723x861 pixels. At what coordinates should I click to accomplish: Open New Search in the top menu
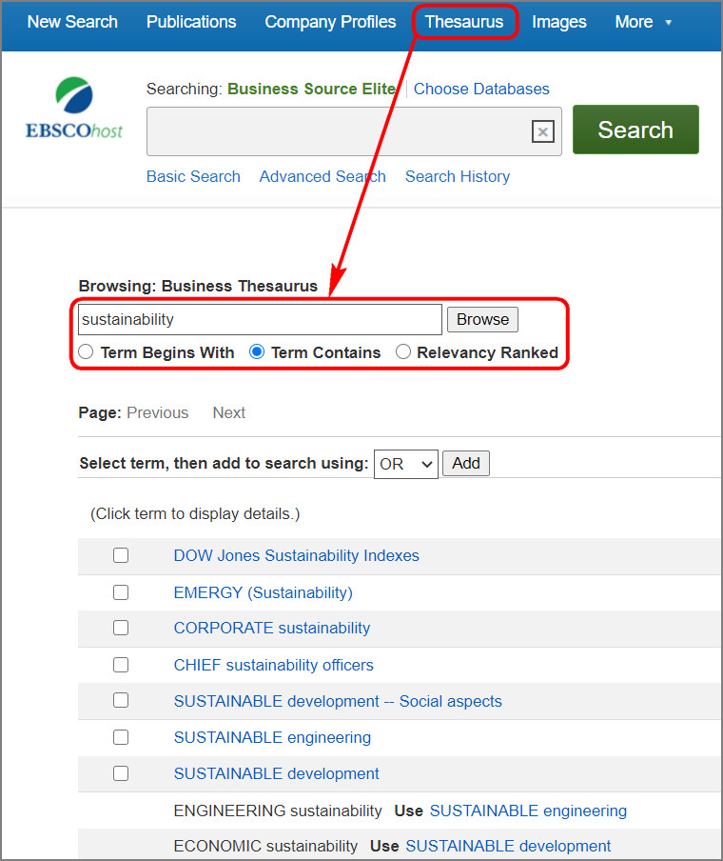72,22
